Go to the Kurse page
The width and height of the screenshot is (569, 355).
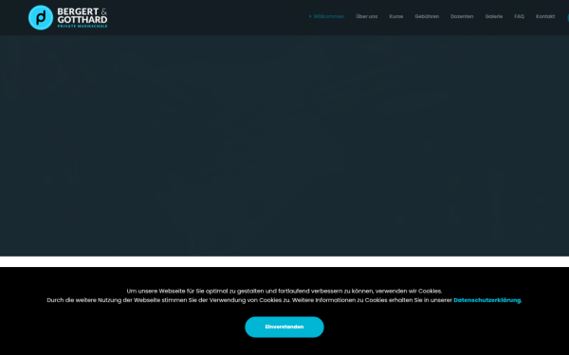point(395,16)
